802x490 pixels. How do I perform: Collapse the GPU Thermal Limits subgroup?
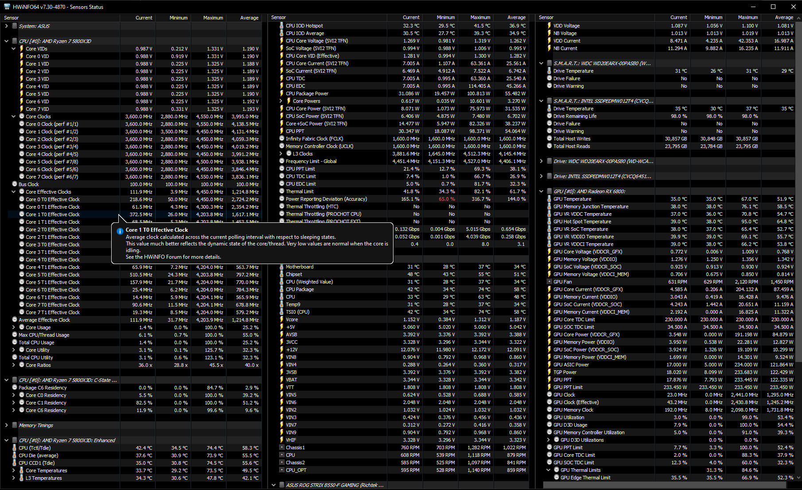(549, 470)
